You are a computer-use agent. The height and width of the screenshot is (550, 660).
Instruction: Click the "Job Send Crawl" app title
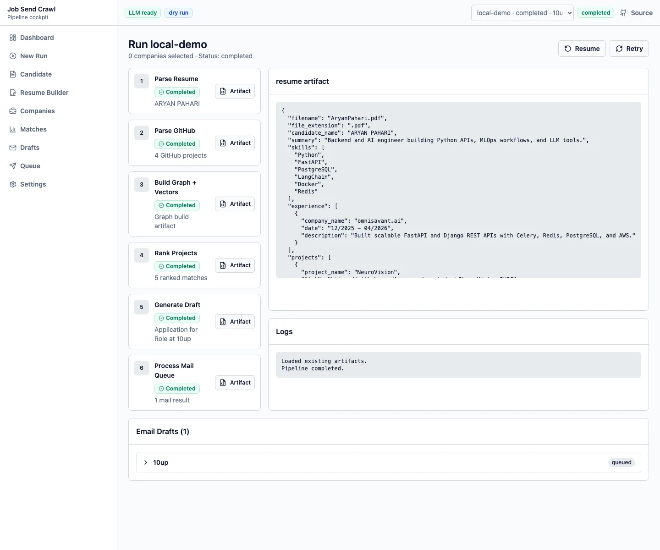pyautogui.click(x=32, y=9)
